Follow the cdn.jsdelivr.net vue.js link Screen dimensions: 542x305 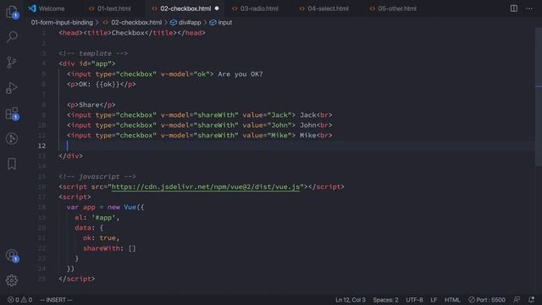tap(205, 186)
